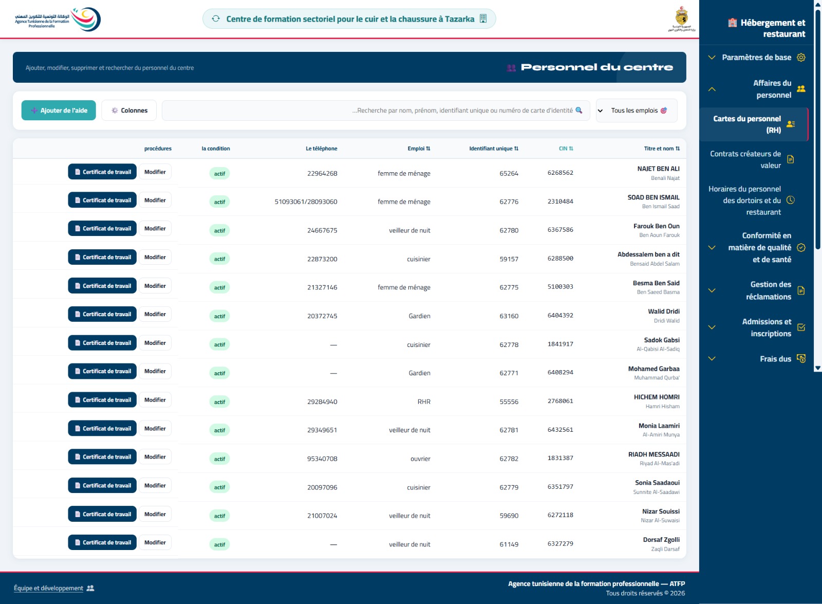
Task: Click Modifier for NAJET BEN ALI
Action: click(x=155, y=172)
